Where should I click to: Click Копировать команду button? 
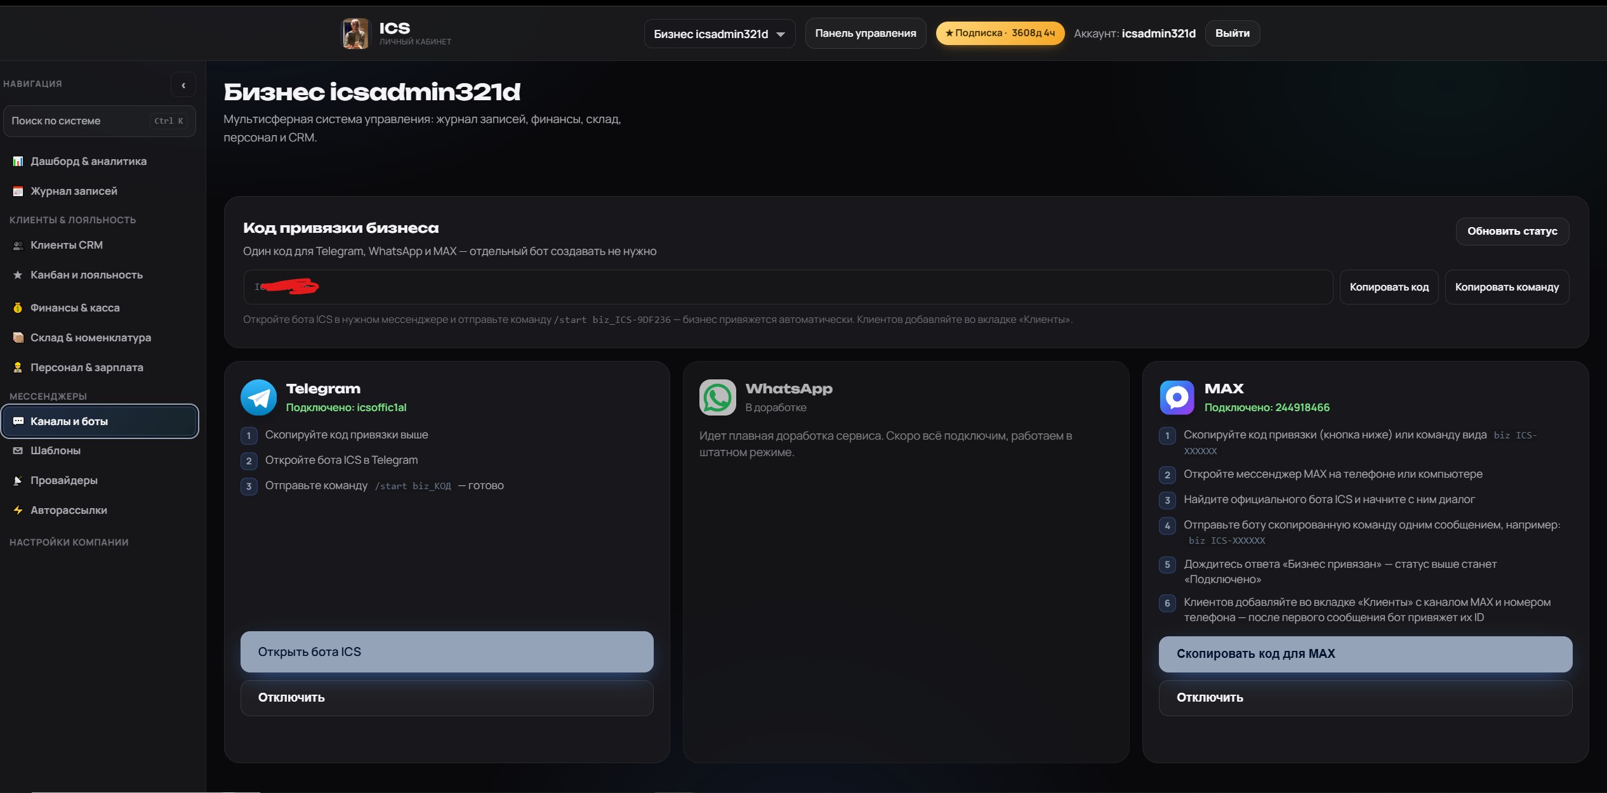click(x=1507, y=287)
